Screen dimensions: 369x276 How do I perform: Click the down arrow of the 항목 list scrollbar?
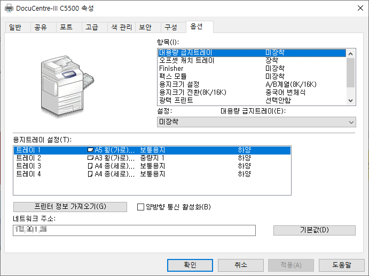[x=350, y=101]
